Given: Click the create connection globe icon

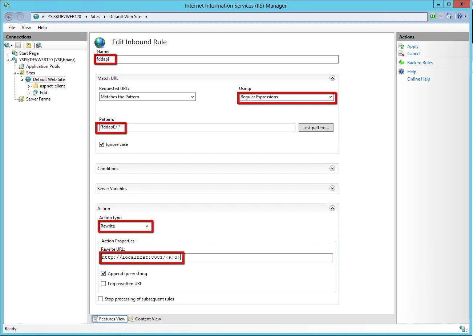Looking at the screenshot, I should pos(8,45).
